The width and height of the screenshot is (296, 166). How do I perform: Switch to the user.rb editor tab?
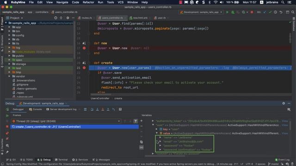(160, 18)
